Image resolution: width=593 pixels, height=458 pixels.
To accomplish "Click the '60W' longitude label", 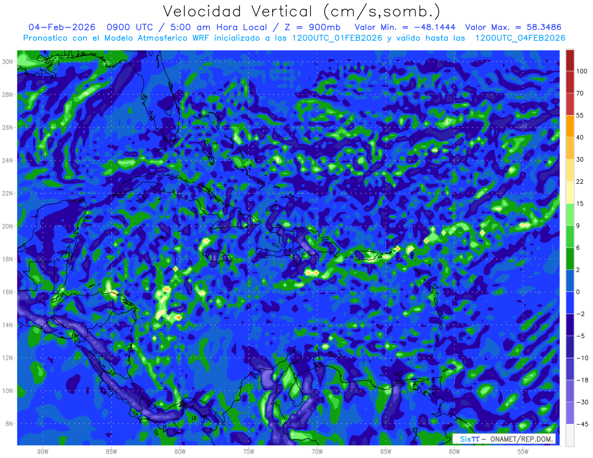I will click(x=455, y=452).
